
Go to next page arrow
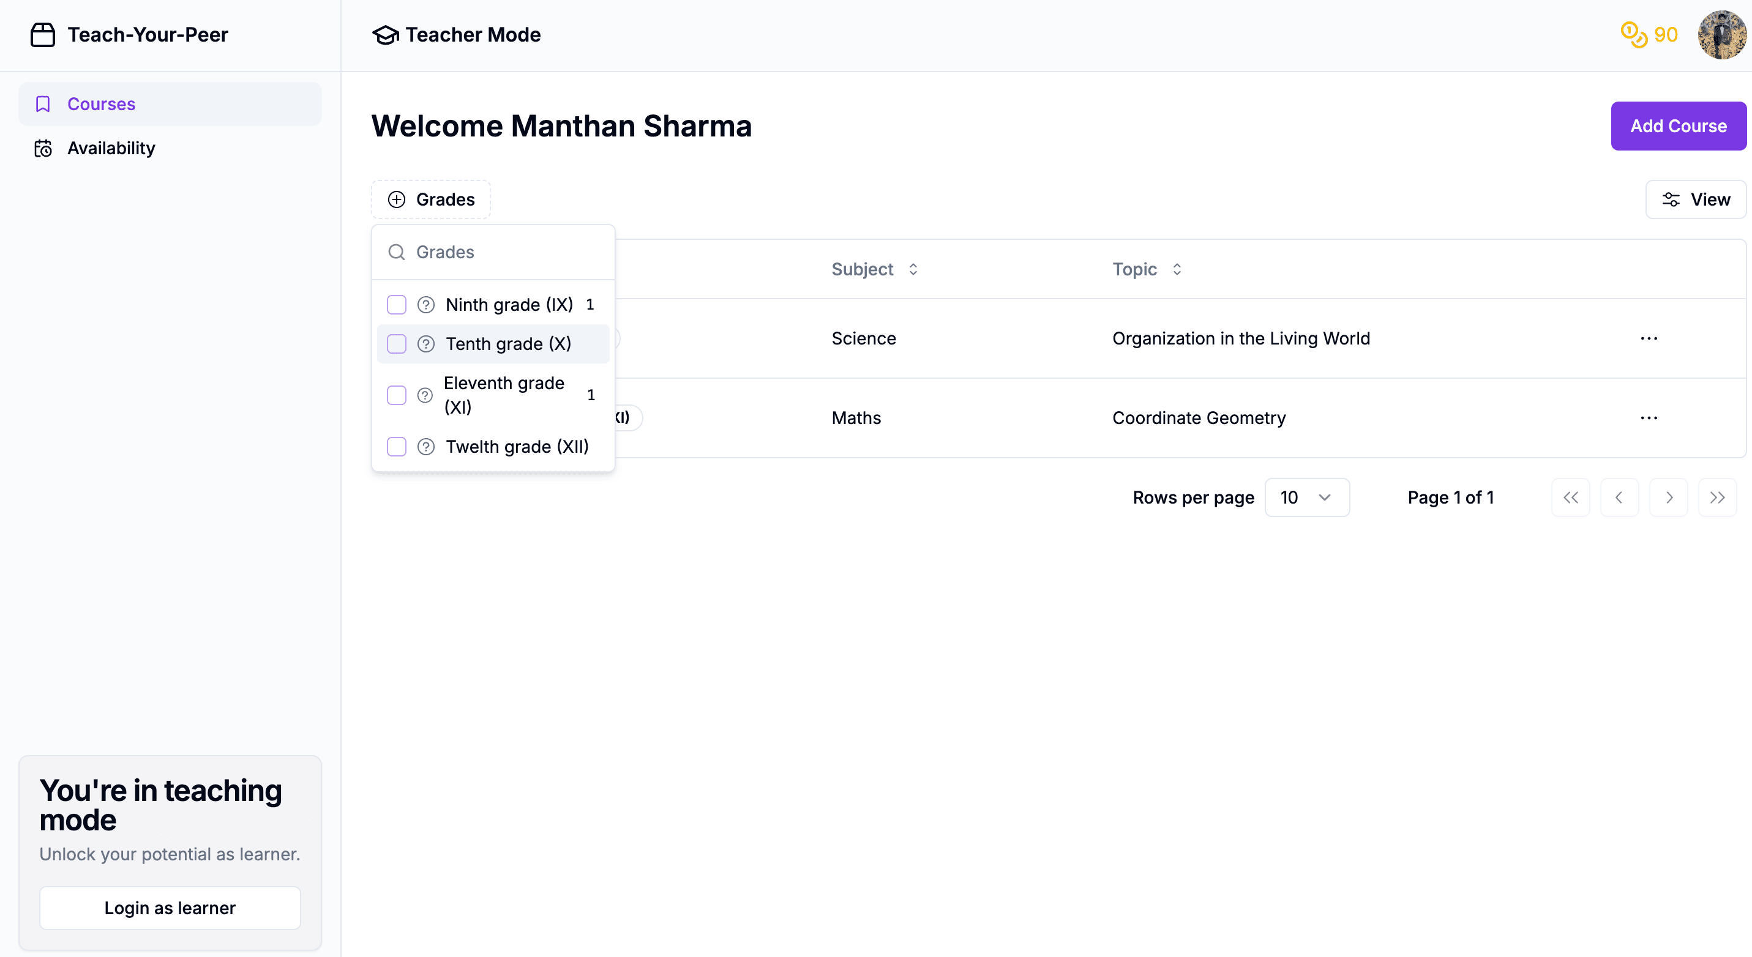[1668, 497]
